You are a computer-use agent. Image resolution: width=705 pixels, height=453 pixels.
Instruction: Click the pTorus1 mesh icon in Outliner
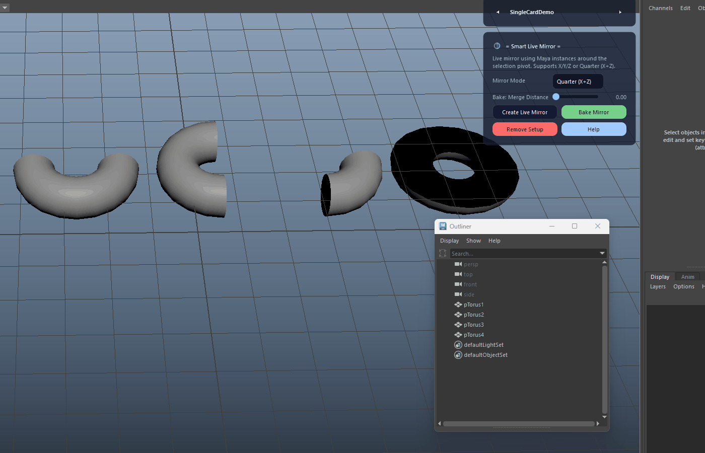(x=458, y=305)
